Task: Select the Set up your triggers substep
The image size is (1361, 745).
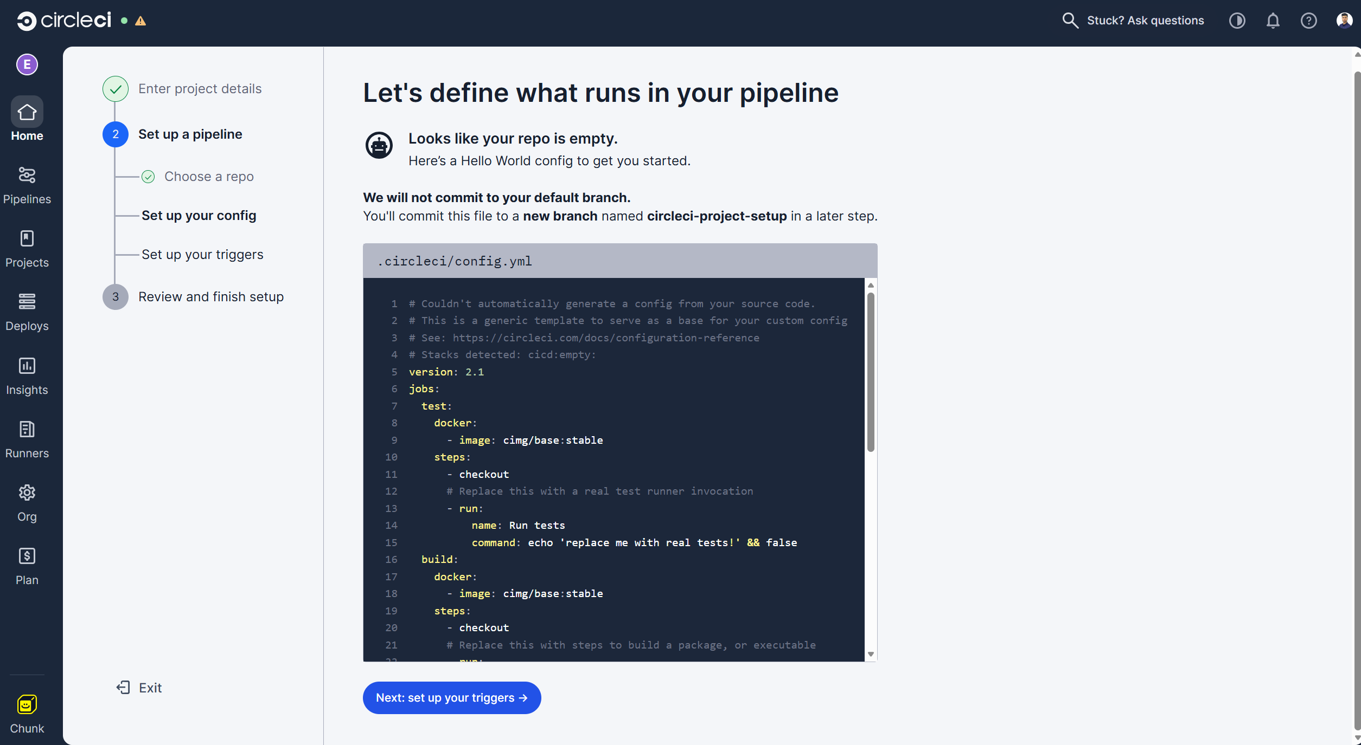Action: (x=202, y=255)
